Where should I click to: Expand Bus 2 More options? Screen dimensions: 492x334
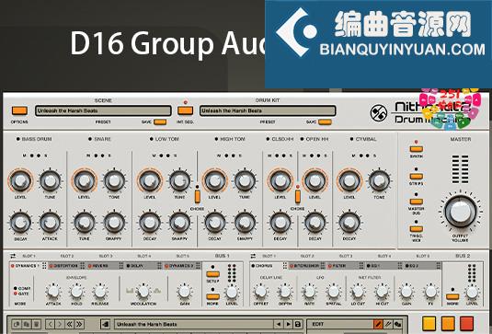pos(452,296)
